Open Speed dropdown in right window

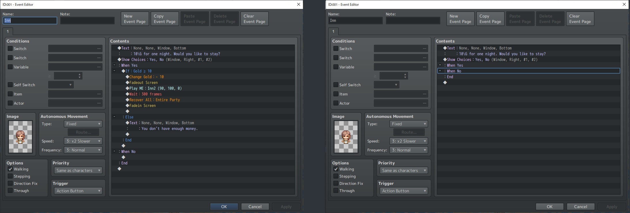click(409, 141)
